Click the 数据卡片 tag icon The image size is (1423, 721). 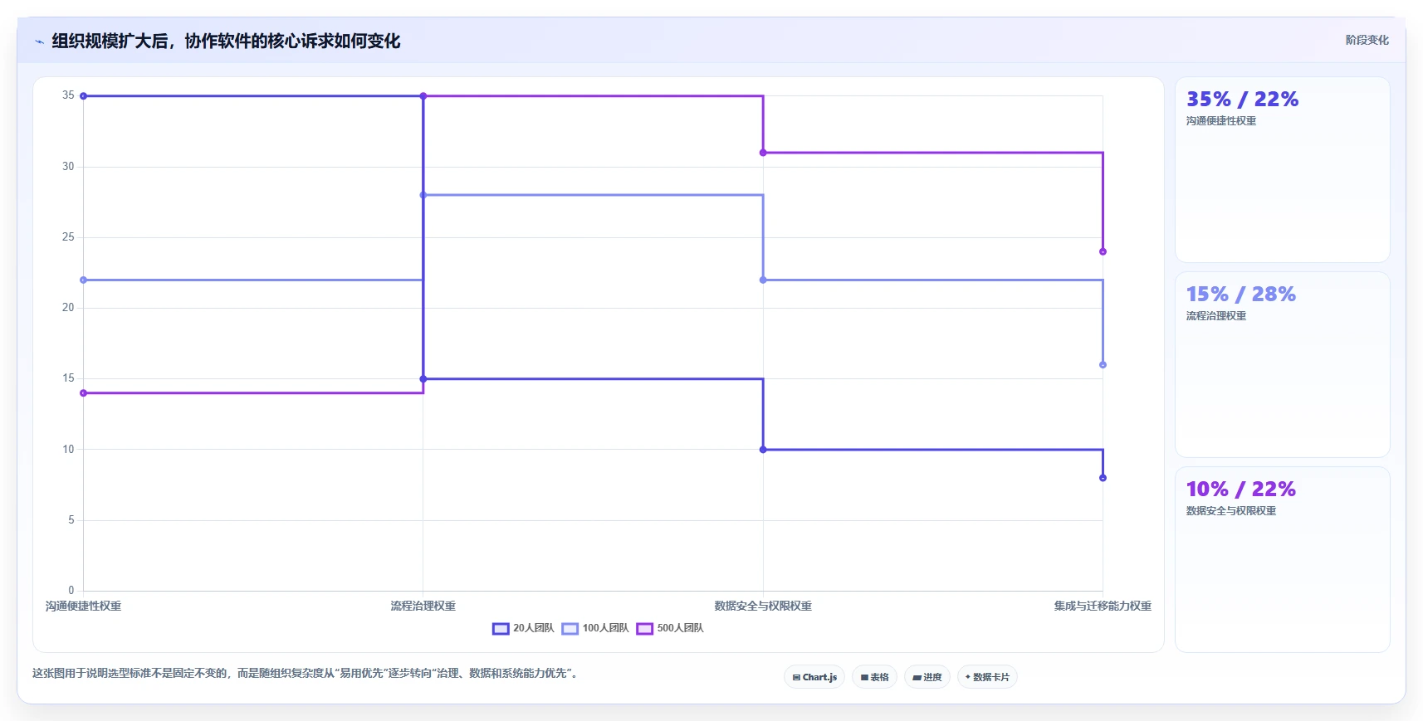pos(968,677)
